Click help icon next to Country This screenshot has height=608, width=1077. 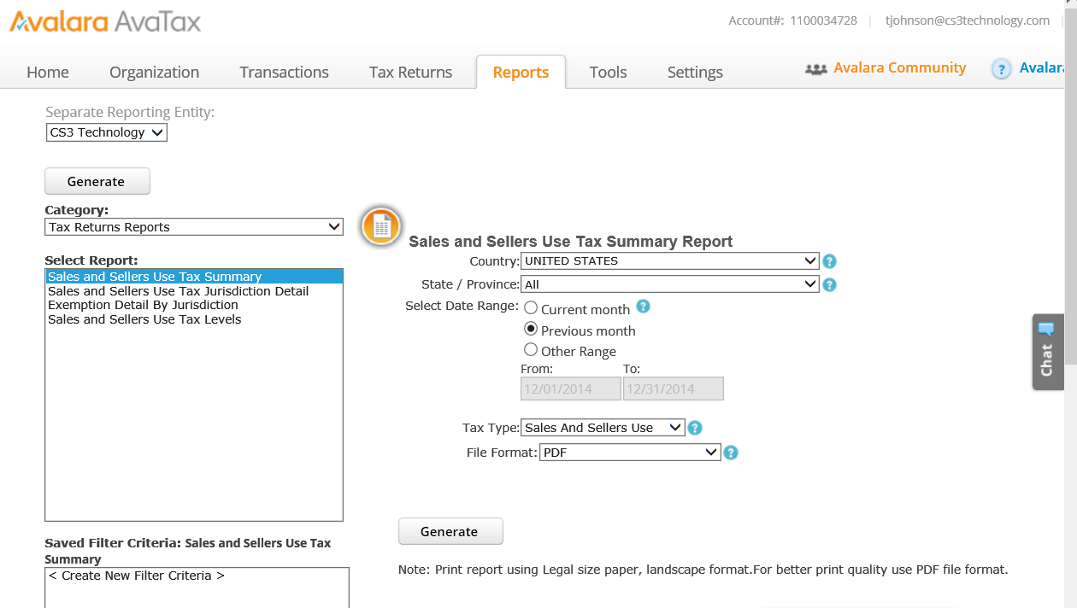pos(829,262)
